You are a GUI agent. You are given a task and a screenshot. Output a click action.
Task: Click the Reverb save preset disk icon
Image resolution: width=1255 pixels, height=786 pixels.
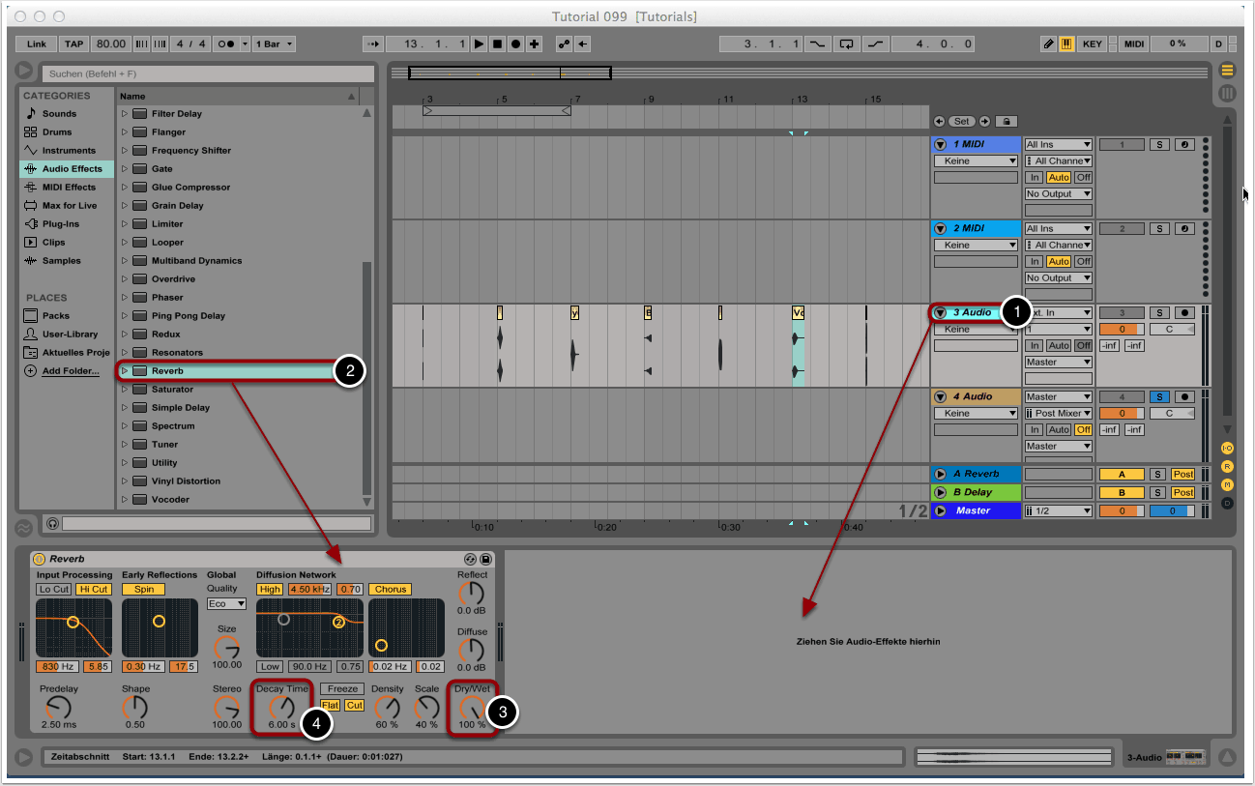(x=485, y=559)
